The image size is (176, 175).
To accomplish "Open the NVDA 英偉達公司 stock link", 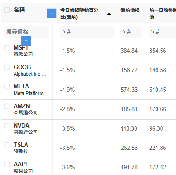I will click(26, 128).
